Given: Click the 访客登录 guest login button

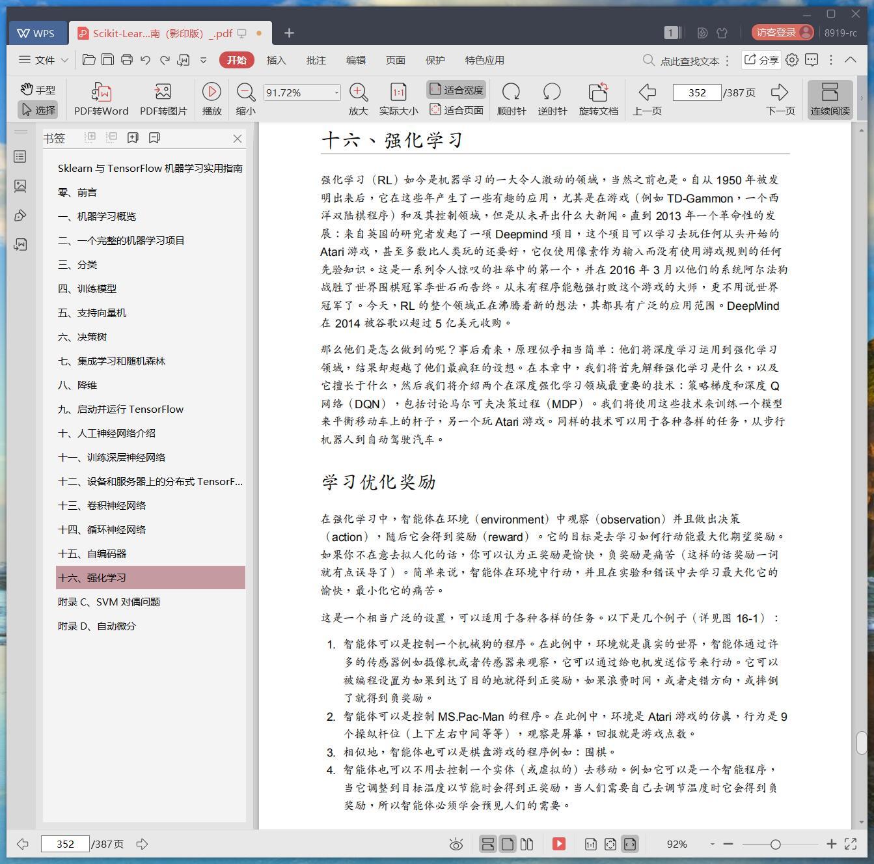Looking at the screenshot, I should [784, 33].
